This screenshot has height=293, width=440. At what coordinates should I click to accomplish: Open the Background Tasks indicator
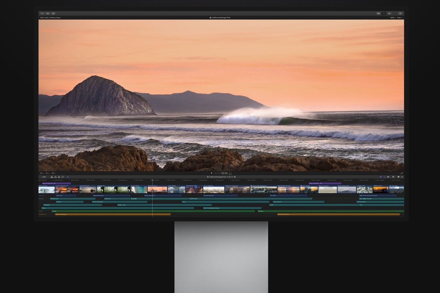point(53,13)
